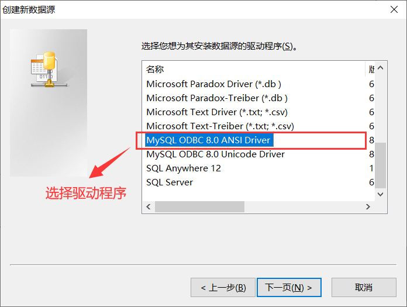This screenshot has height=307, width=407.
Task: Click the horizontal scroll right arrow
Action: 368,207
